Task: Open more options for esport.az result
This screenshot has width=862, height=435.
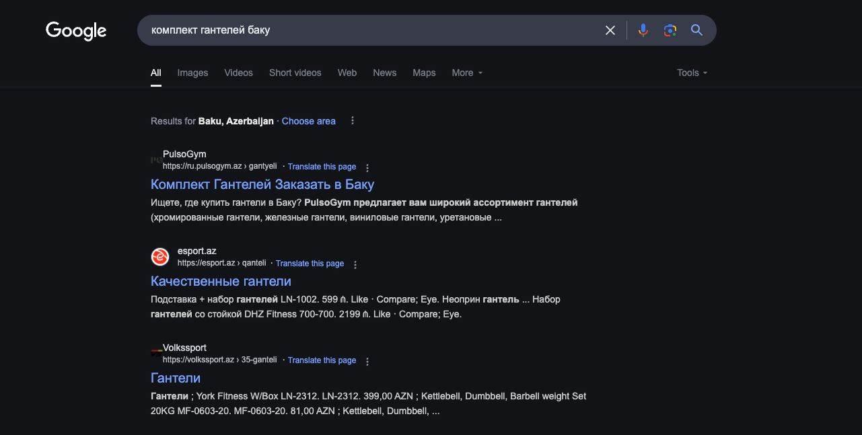Action: 355,264
